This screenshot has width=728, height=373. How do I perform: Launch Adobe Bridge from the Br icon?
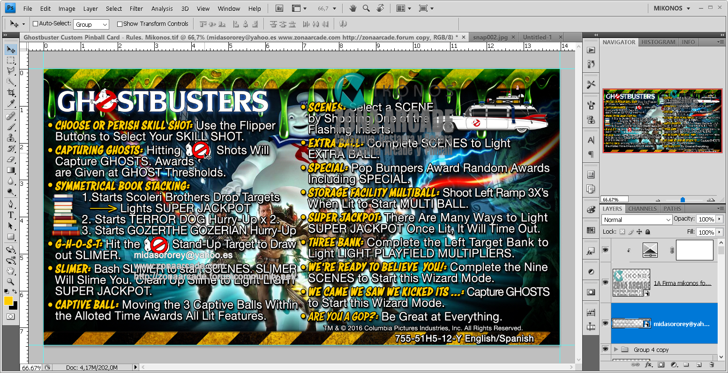279,8
